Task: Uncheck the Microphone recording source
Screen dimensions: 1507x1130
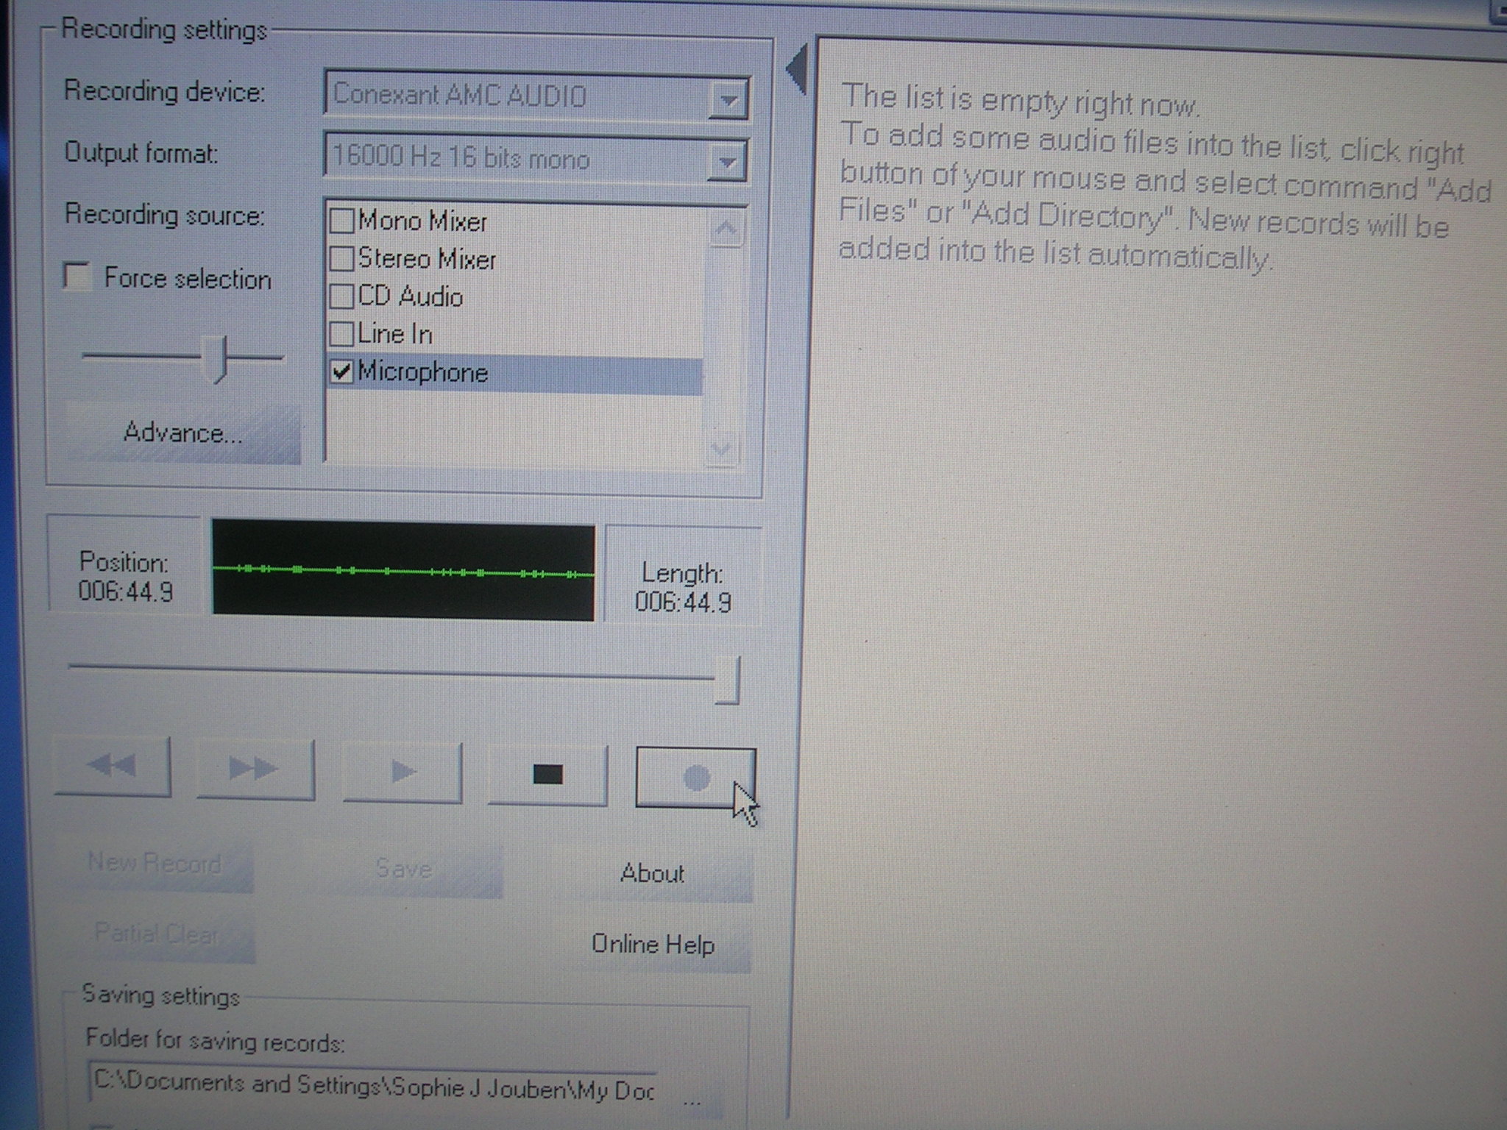Action: click(x=341, y=372)
